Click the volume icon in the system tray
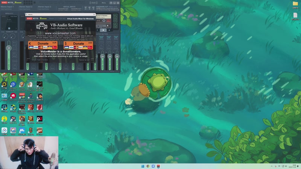 coord(286,166)
